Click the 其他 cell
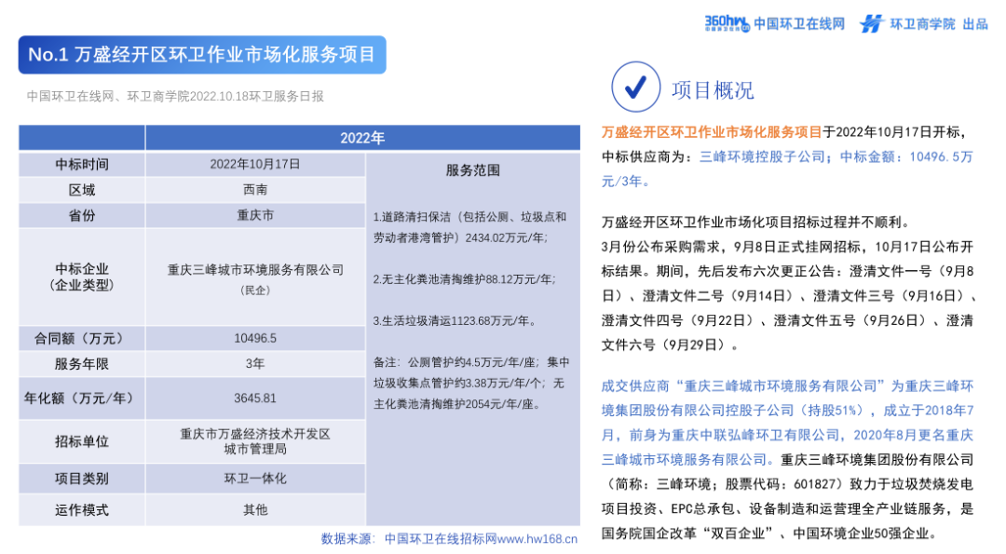 [254, 509]
